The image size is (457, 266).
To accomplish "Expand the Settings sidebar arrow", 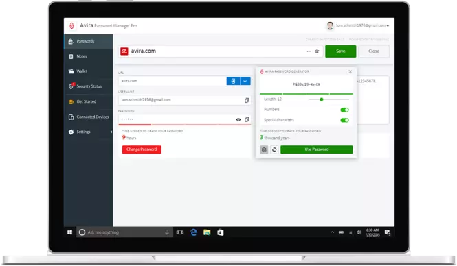I will (111, 132).
